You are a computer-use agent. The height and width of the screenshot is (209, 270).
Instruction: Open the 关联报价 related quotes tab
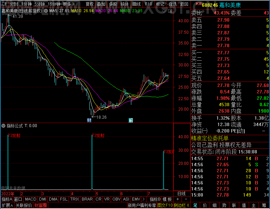coord(24,205)
